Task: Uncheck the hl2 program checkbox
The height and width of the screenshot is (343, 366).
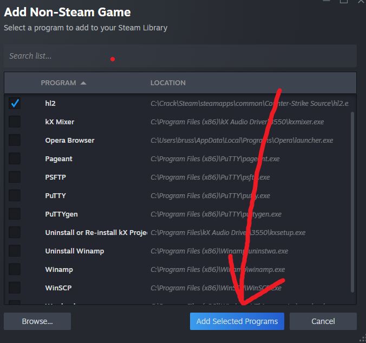Action: pyautogui.click(x=15, y=103)
